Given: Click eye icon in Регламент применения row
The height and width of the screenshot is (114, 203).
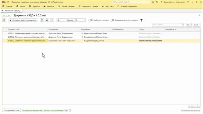Looking at the screenshot, I should [x=82, y=37].
